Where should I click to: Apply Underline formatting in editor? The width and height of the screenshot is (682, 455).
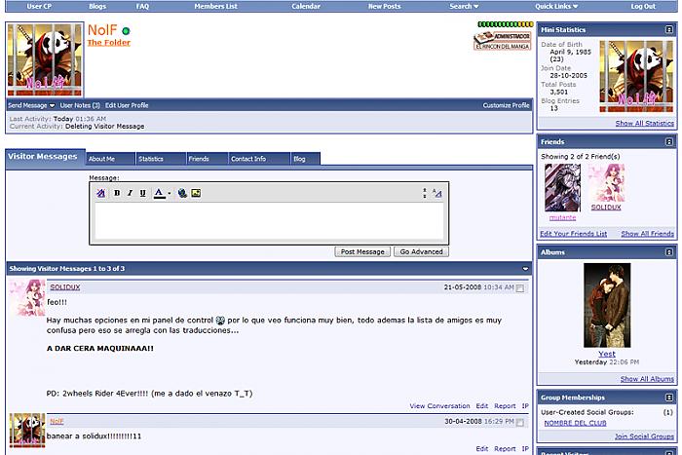[x=142, y=193]
